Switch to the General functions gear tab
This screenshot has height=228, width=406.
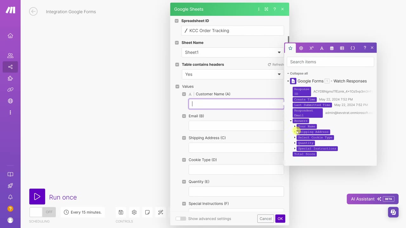click(301, 48)
